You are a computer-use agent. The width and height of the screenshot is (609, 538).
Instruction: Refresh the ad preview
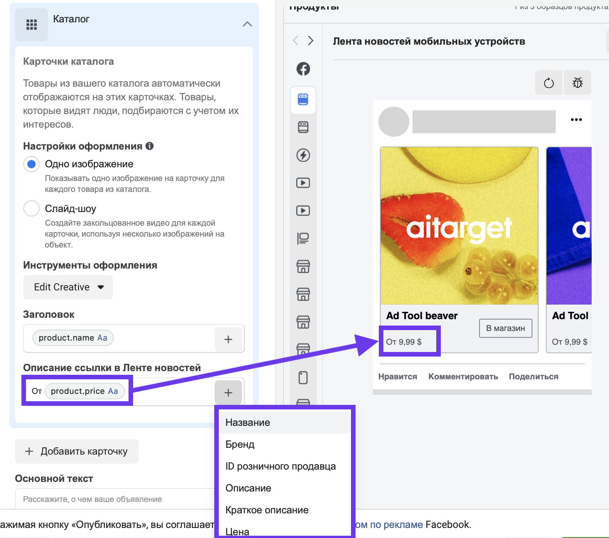pyautogui.click(x=549, y=83)
